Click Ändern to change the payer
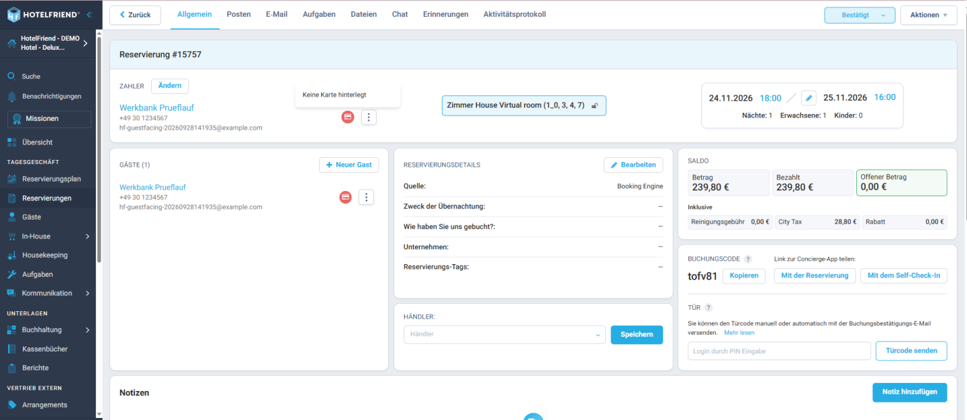 point(170,86)
